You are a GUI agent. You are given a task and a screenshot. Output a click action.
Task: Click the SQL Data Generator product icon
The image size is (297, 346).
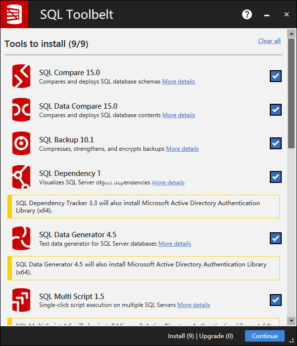pyautogui.click(x=21, y=238)
